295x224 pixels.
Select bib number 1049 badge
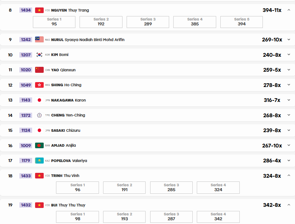point(26,85)
